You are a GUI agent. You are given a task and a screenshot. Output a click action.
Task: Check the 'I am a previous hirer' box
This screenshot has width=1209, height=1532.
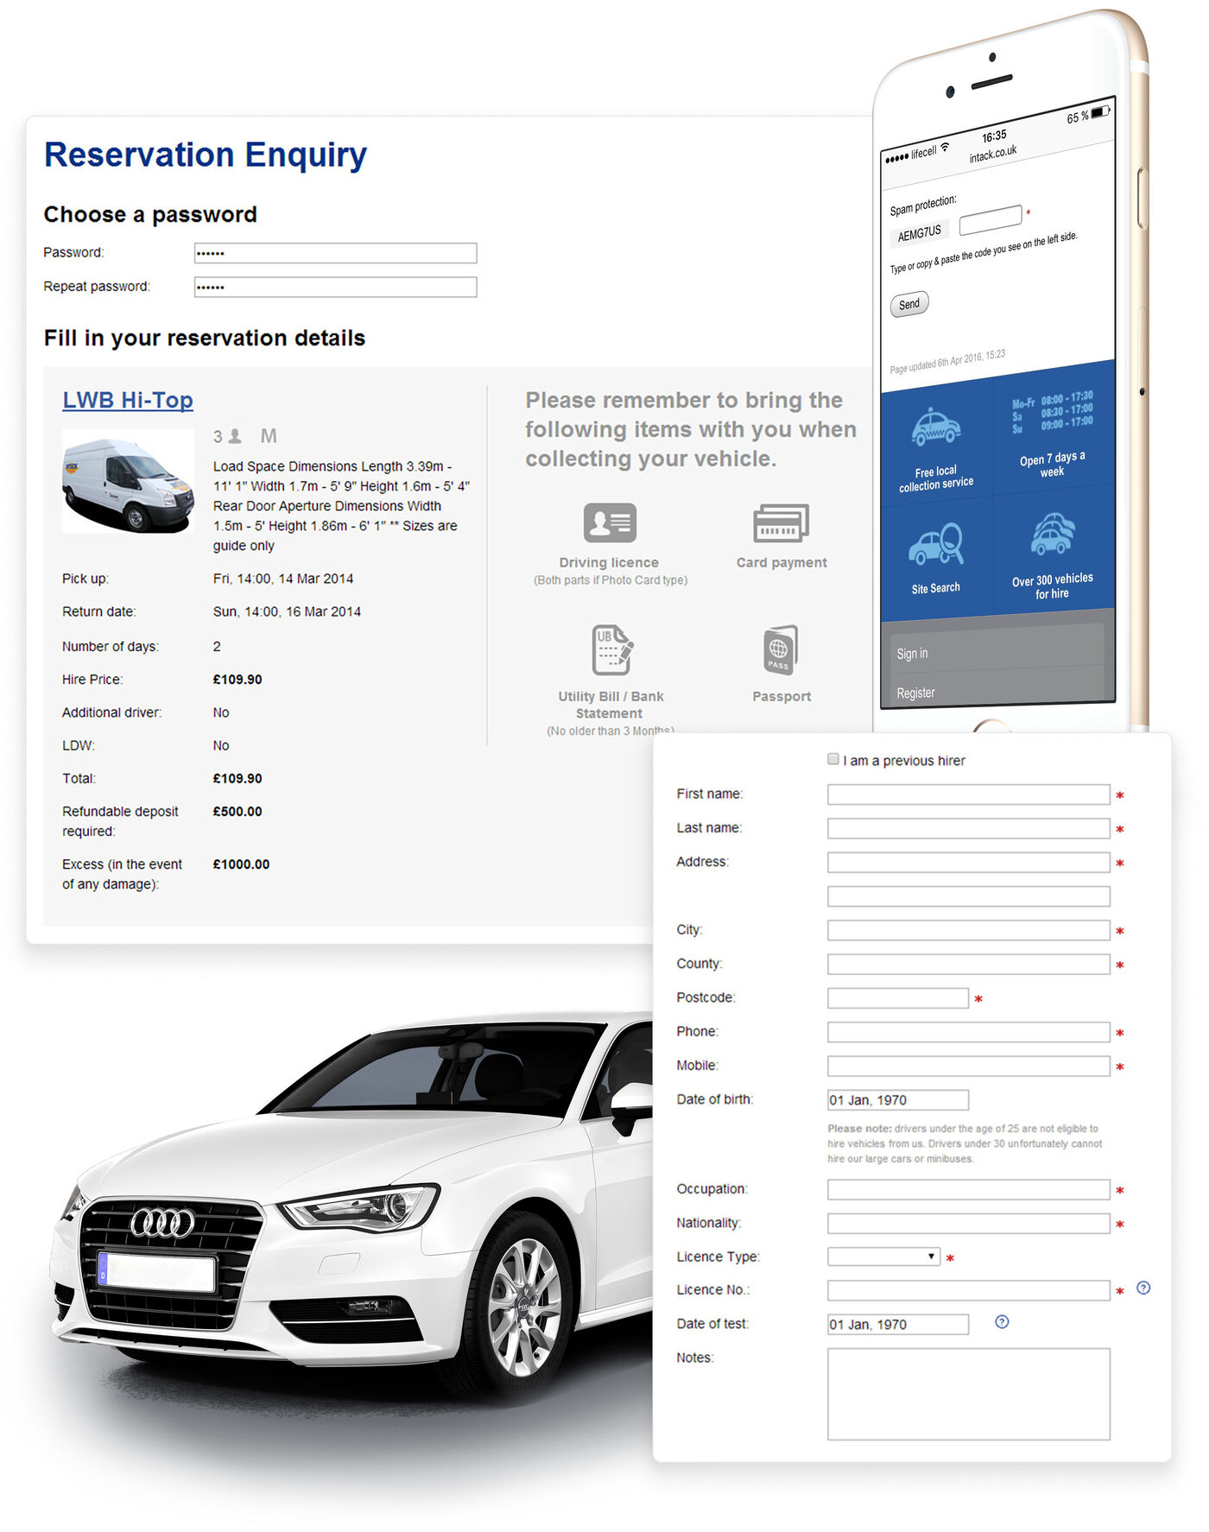[833, 759]
